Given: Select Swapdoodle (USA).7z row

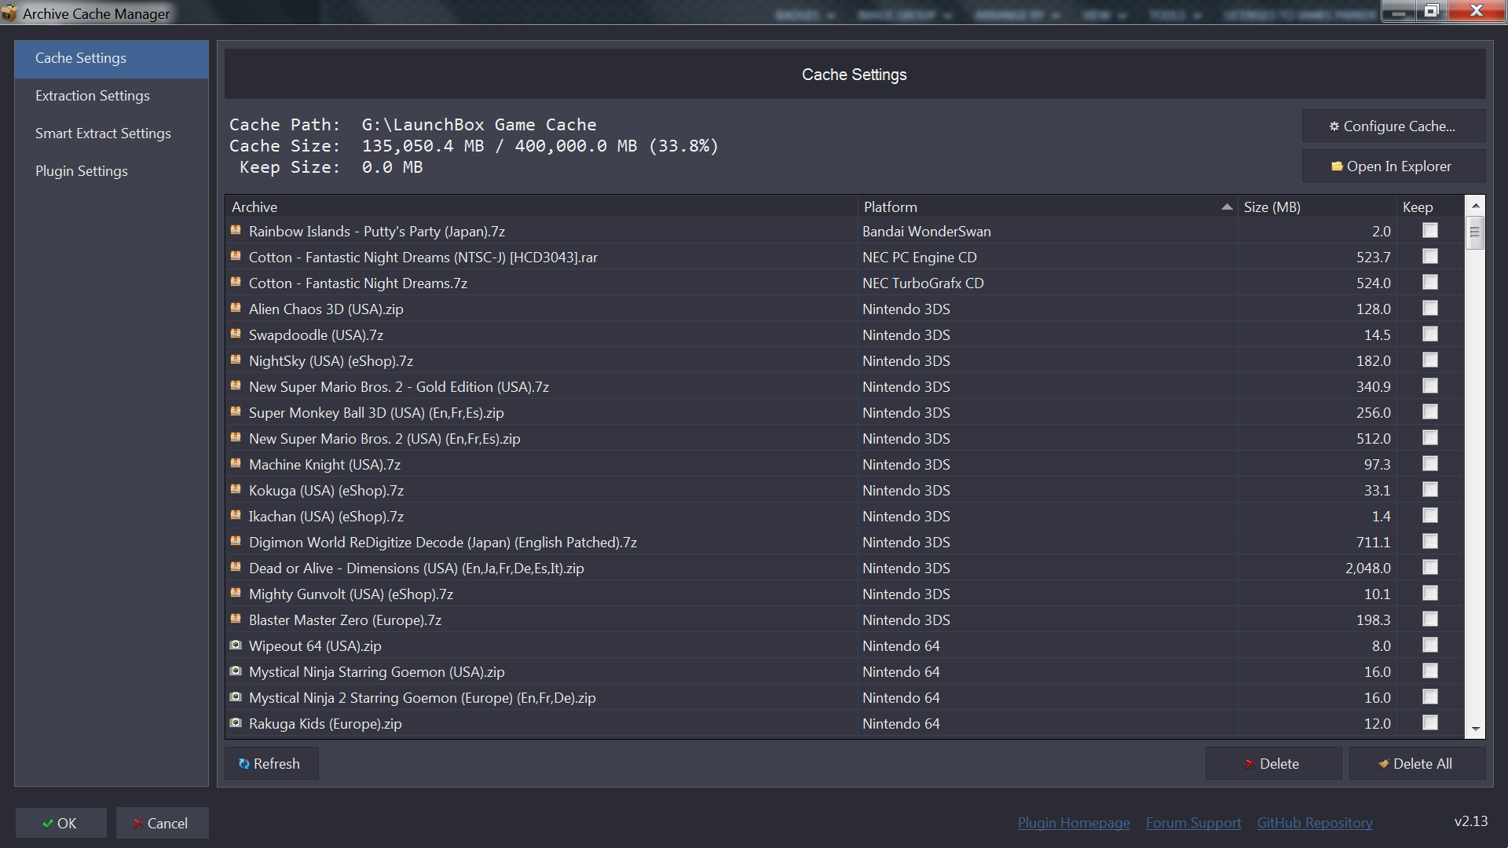Looking at the screenshot, I should click(x=845, y=334).
